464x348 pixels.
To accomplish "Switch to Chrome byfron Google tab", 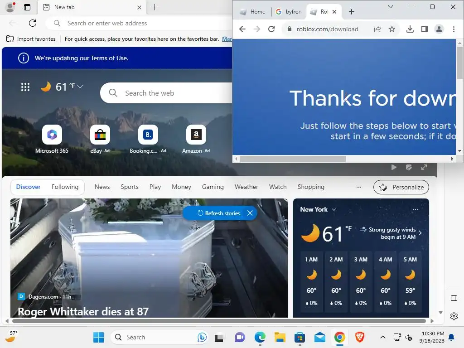I will (289, 12).
